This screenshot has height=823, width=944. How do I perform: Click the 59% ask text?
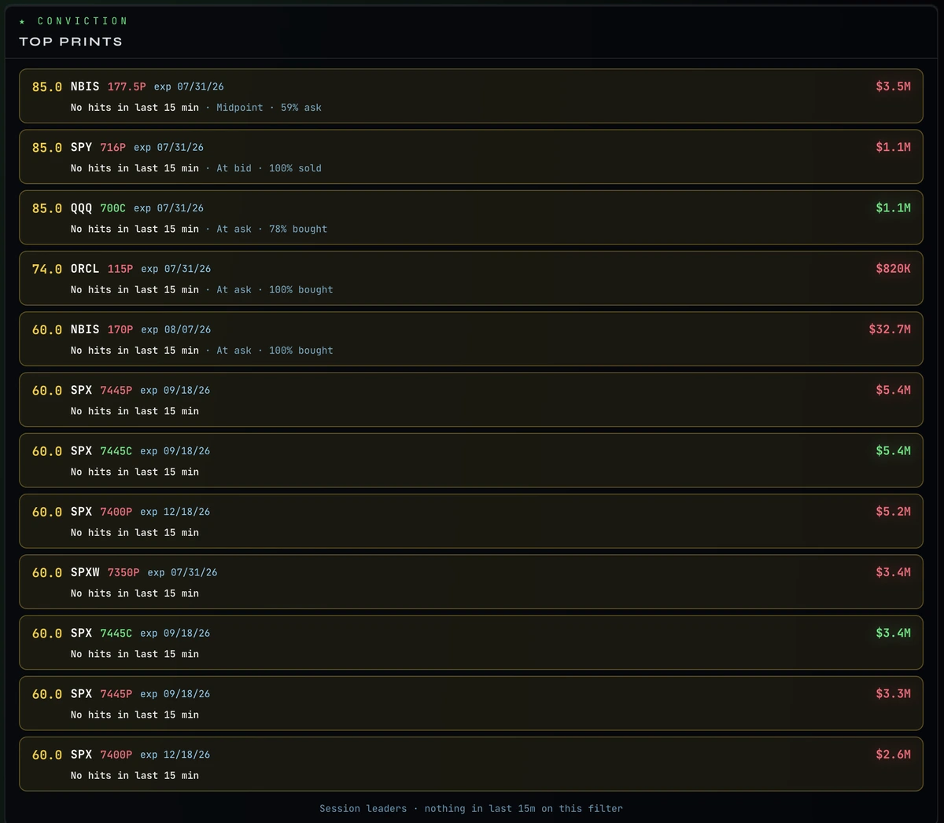tap(301, 108)
